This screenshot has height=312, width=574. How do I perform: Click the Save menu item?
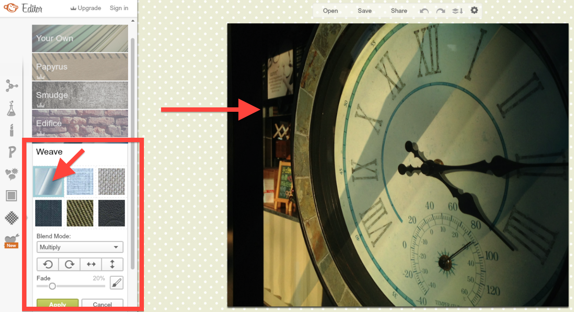(364, 11)
